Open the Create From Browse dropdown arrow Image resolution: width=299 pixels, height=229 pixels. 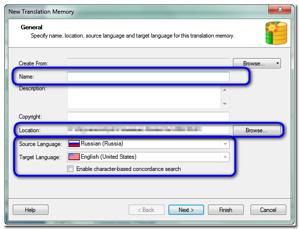click(277, 63)
